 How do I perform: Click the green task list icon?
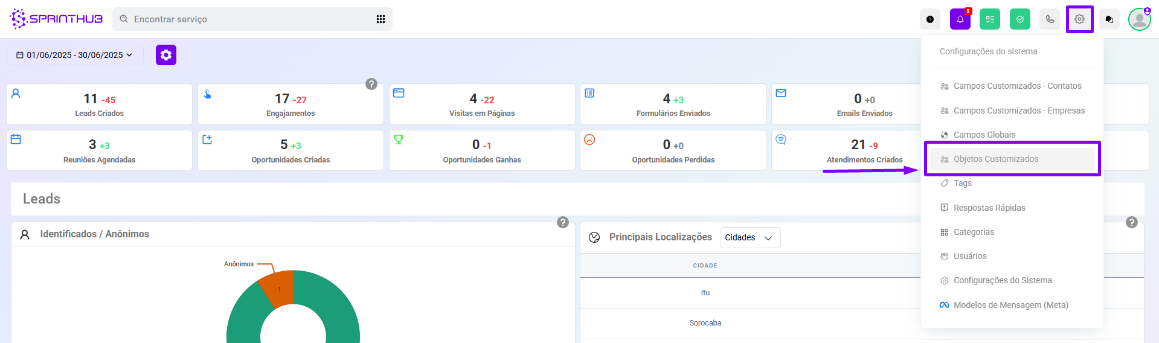click(x=990, y=19)
